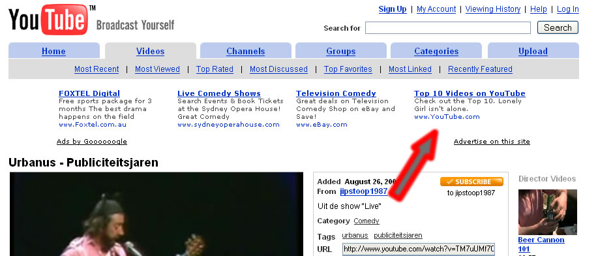Click the Log In link
The image size is (613, 256).
pyautogui.click(x=567, y=9)
